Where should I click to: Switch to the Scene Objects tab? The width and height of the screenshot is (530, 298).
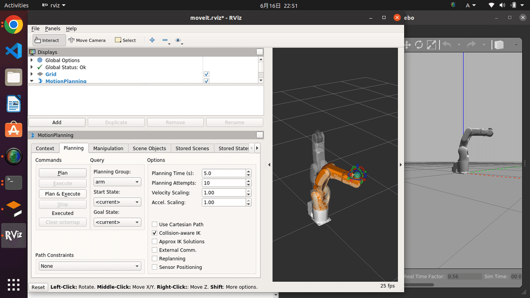[149, 148]
